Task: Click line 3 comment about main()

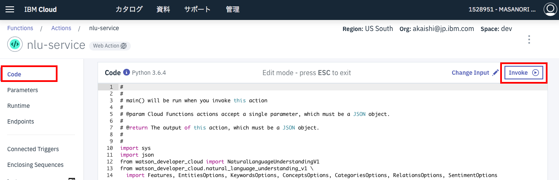Action: [x=194, y=101]
